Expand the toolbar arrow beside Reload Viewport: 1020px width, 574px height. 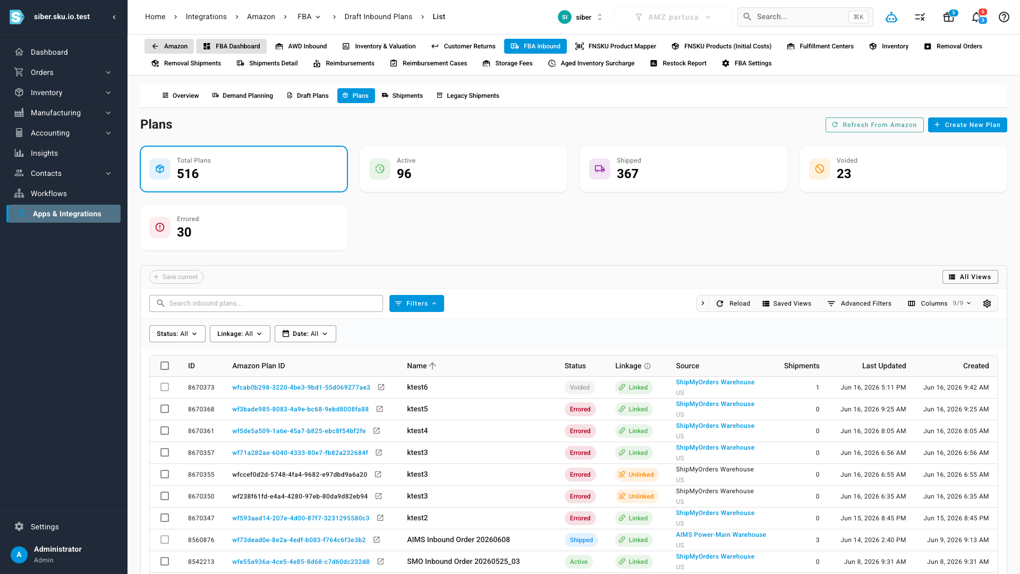click(x=703, y=303)
